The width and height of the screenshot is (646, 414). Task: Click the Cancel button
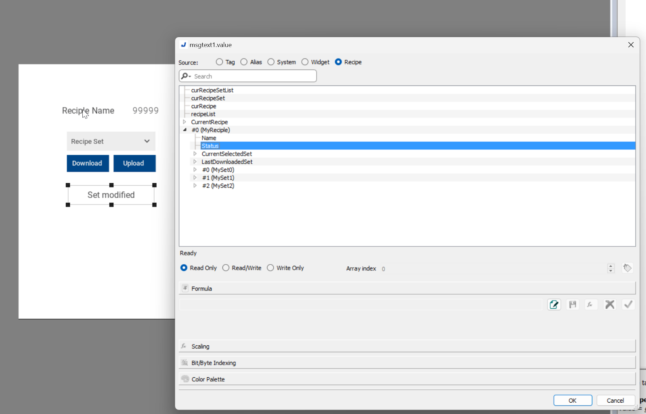615,400
